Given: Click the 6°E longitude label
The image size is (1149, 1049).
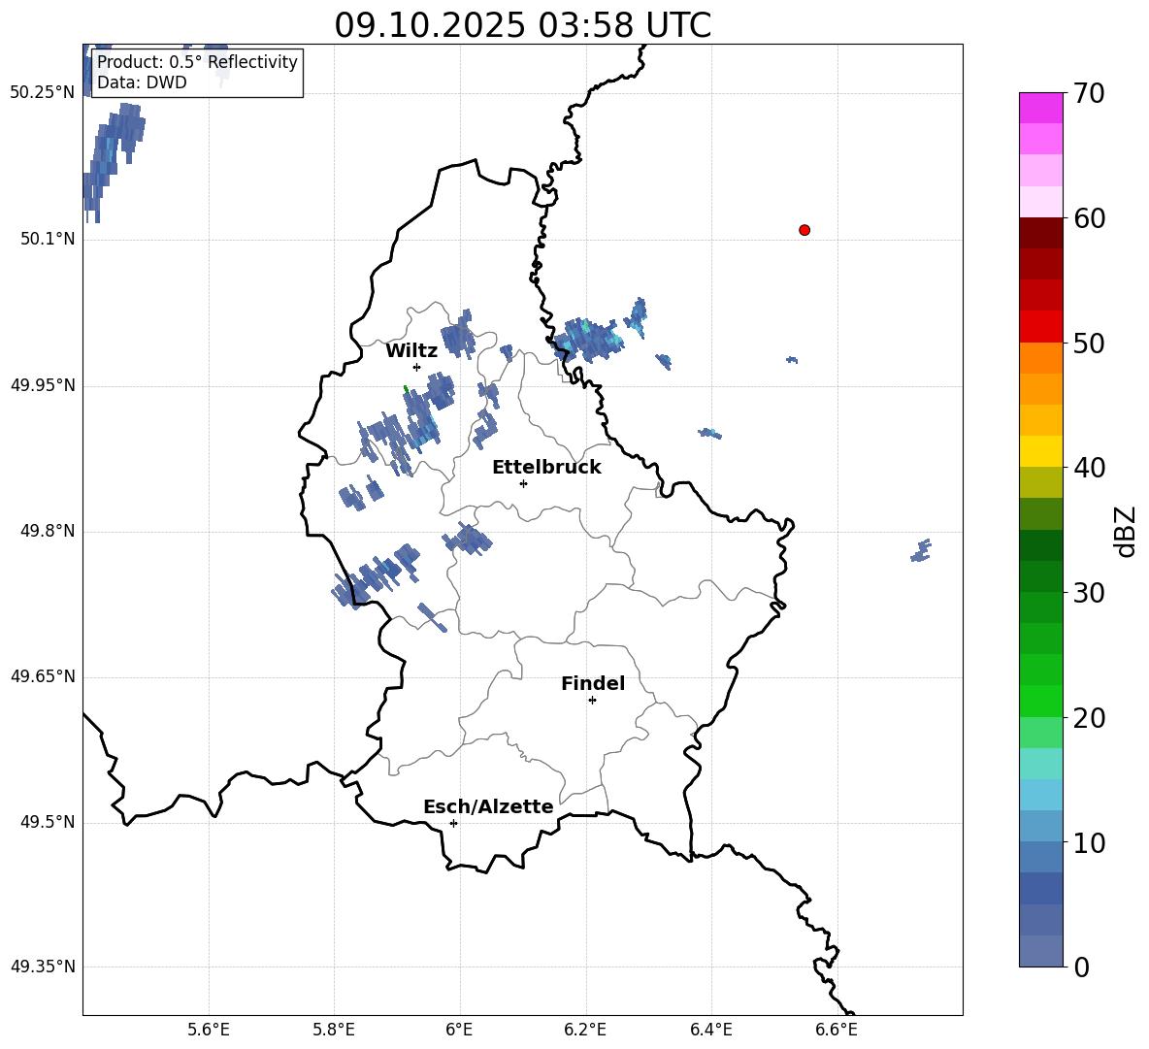Looking at the screenshot, I should point(459,1030).
